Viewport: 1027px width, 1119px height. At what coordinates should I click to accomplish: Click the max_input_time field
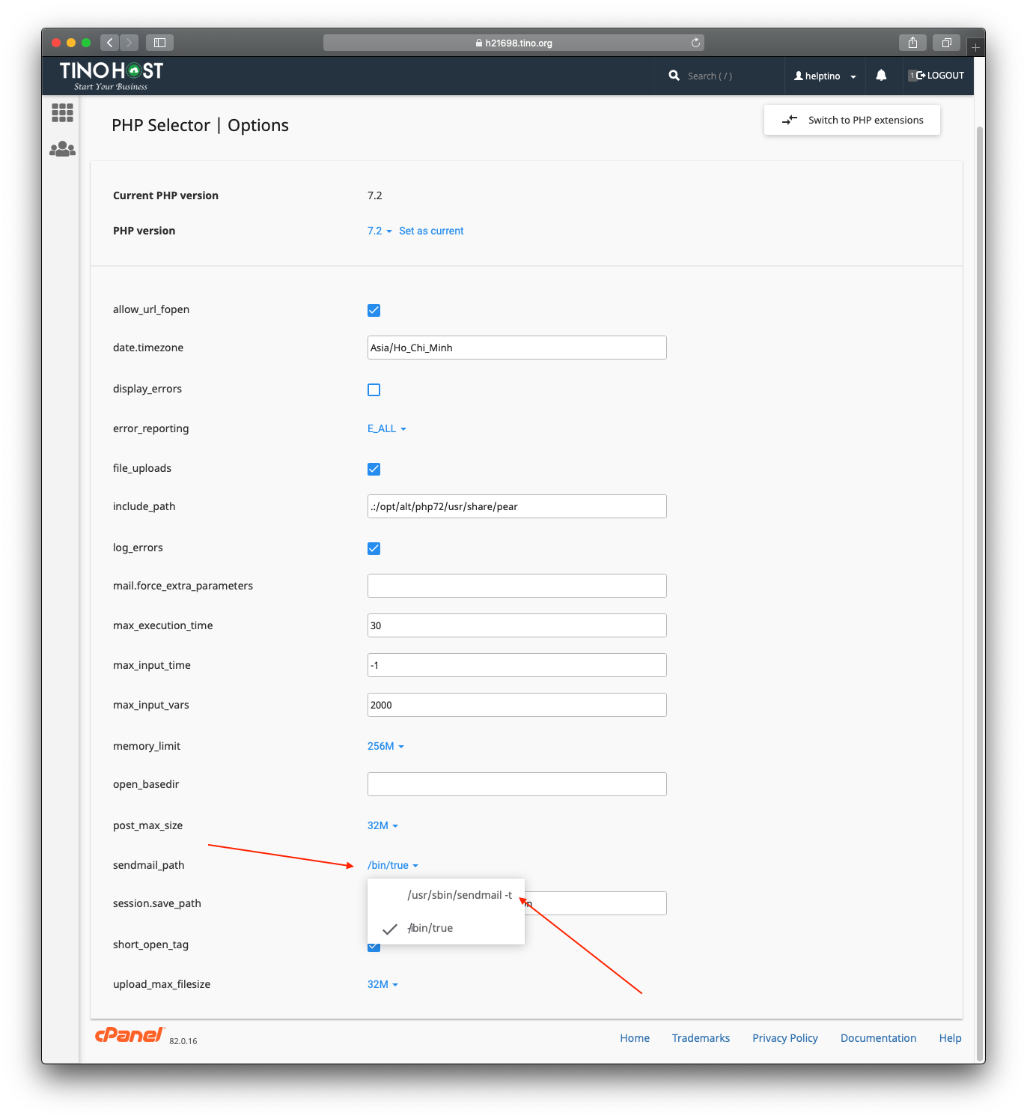pyautogui.click(x=517, y=665)
